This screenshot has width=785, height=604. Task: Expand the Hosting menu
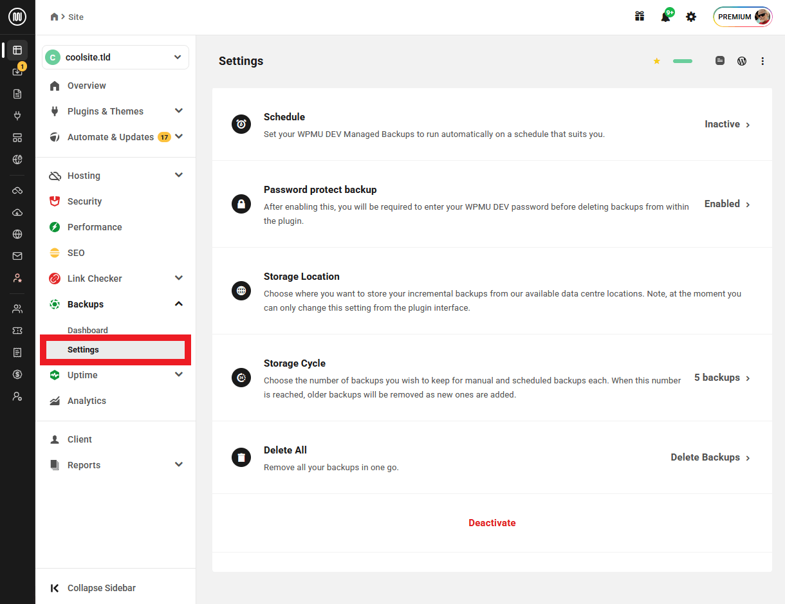tap(179, 175)
